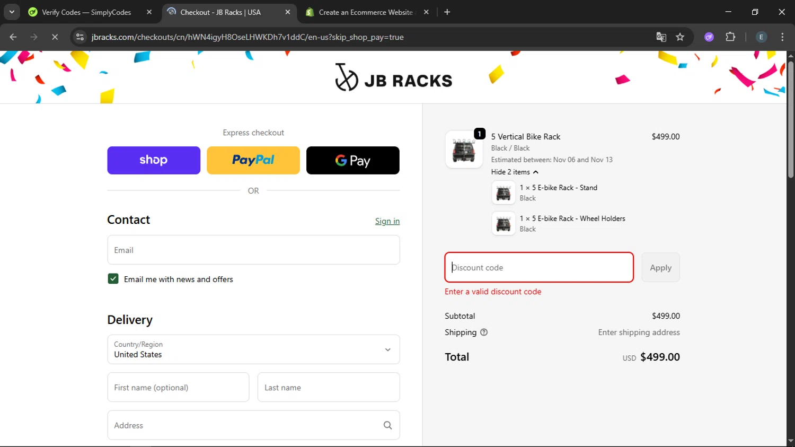Click the 'Enter a valid discount code' message

(x=493, y=292)
